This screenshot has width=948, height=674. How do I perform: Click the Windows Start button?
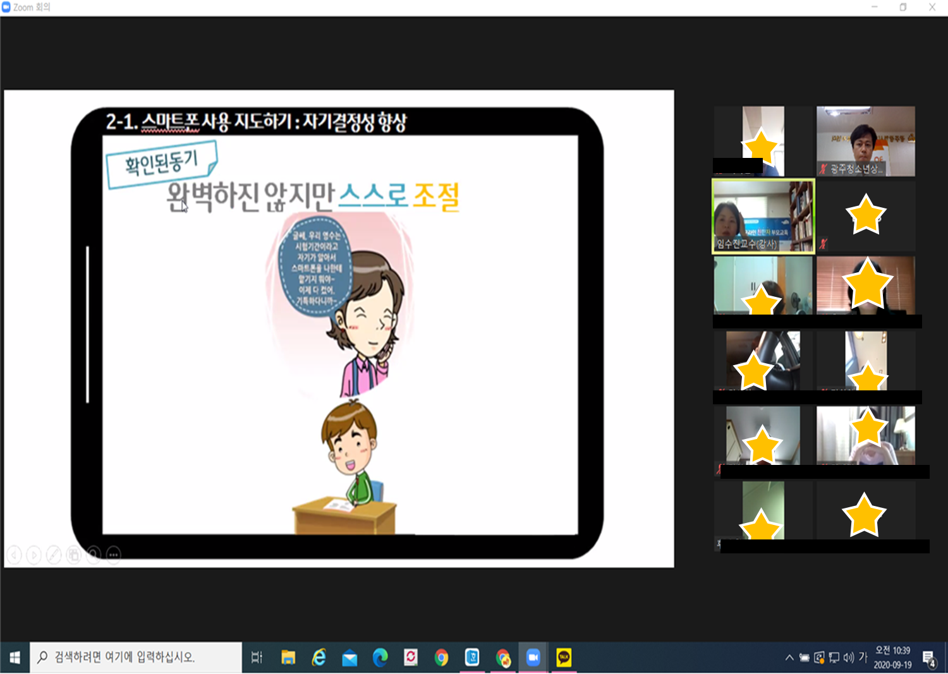(x=15, y=658)
